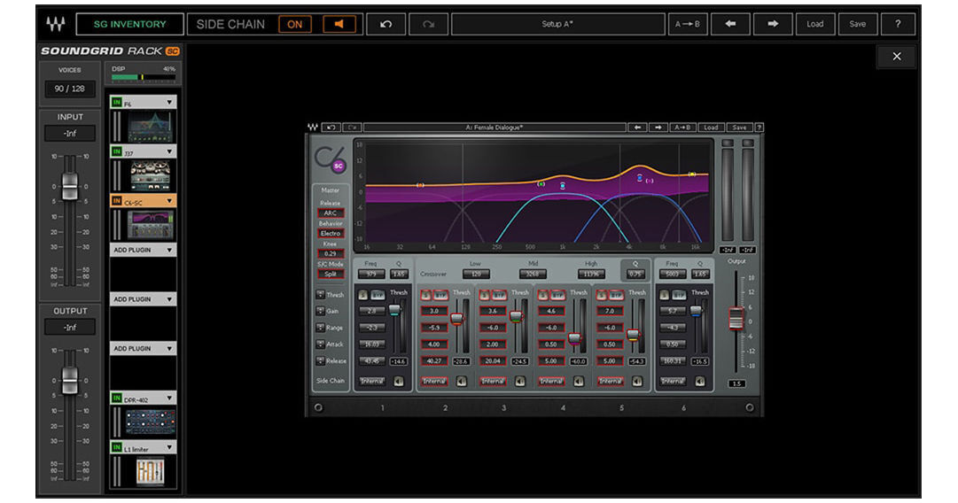Click the Waves logo in top bar
This screenshot has width=958, height=503.
[56, 25]
